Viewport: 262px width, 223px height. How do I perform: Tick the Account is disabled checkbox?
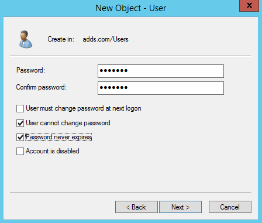click(20, 151)
